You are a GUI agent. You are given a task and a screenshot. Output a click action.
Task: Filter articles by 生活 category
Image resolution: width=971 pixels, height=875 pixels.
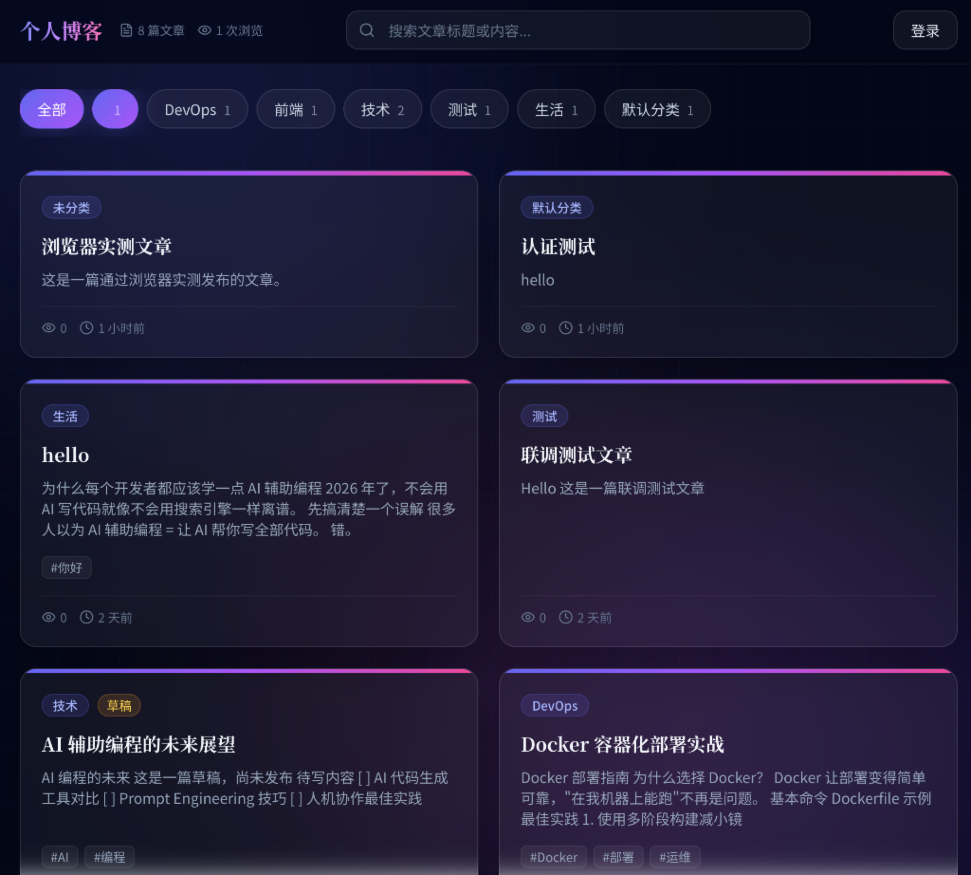coord(556,109)
